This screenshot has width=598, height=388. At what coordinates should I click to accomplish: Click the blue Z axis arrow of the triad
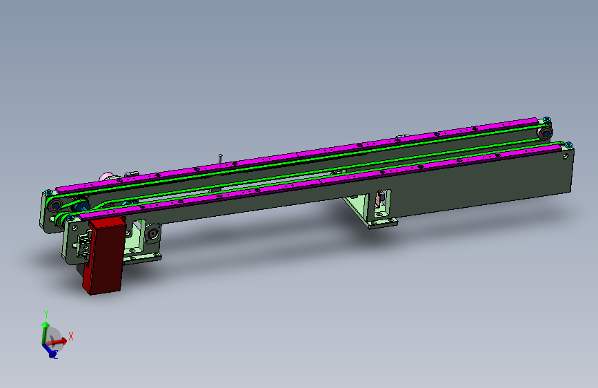tap(48, 350)
